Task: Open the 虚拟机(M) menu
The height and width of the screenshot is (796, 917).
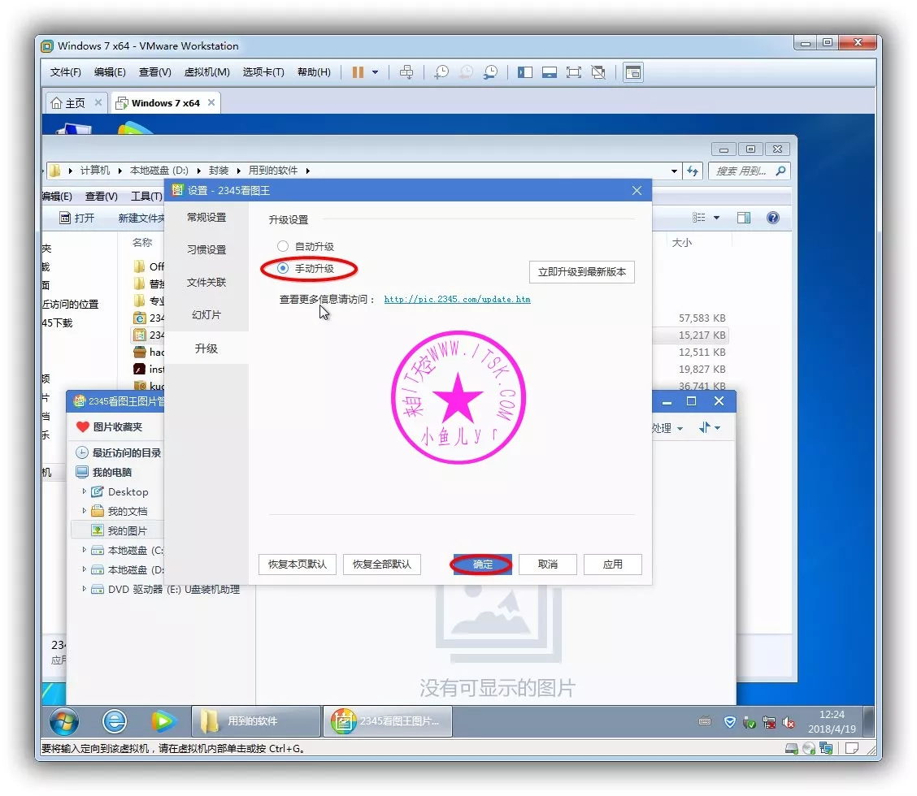Action: point(206,72)
